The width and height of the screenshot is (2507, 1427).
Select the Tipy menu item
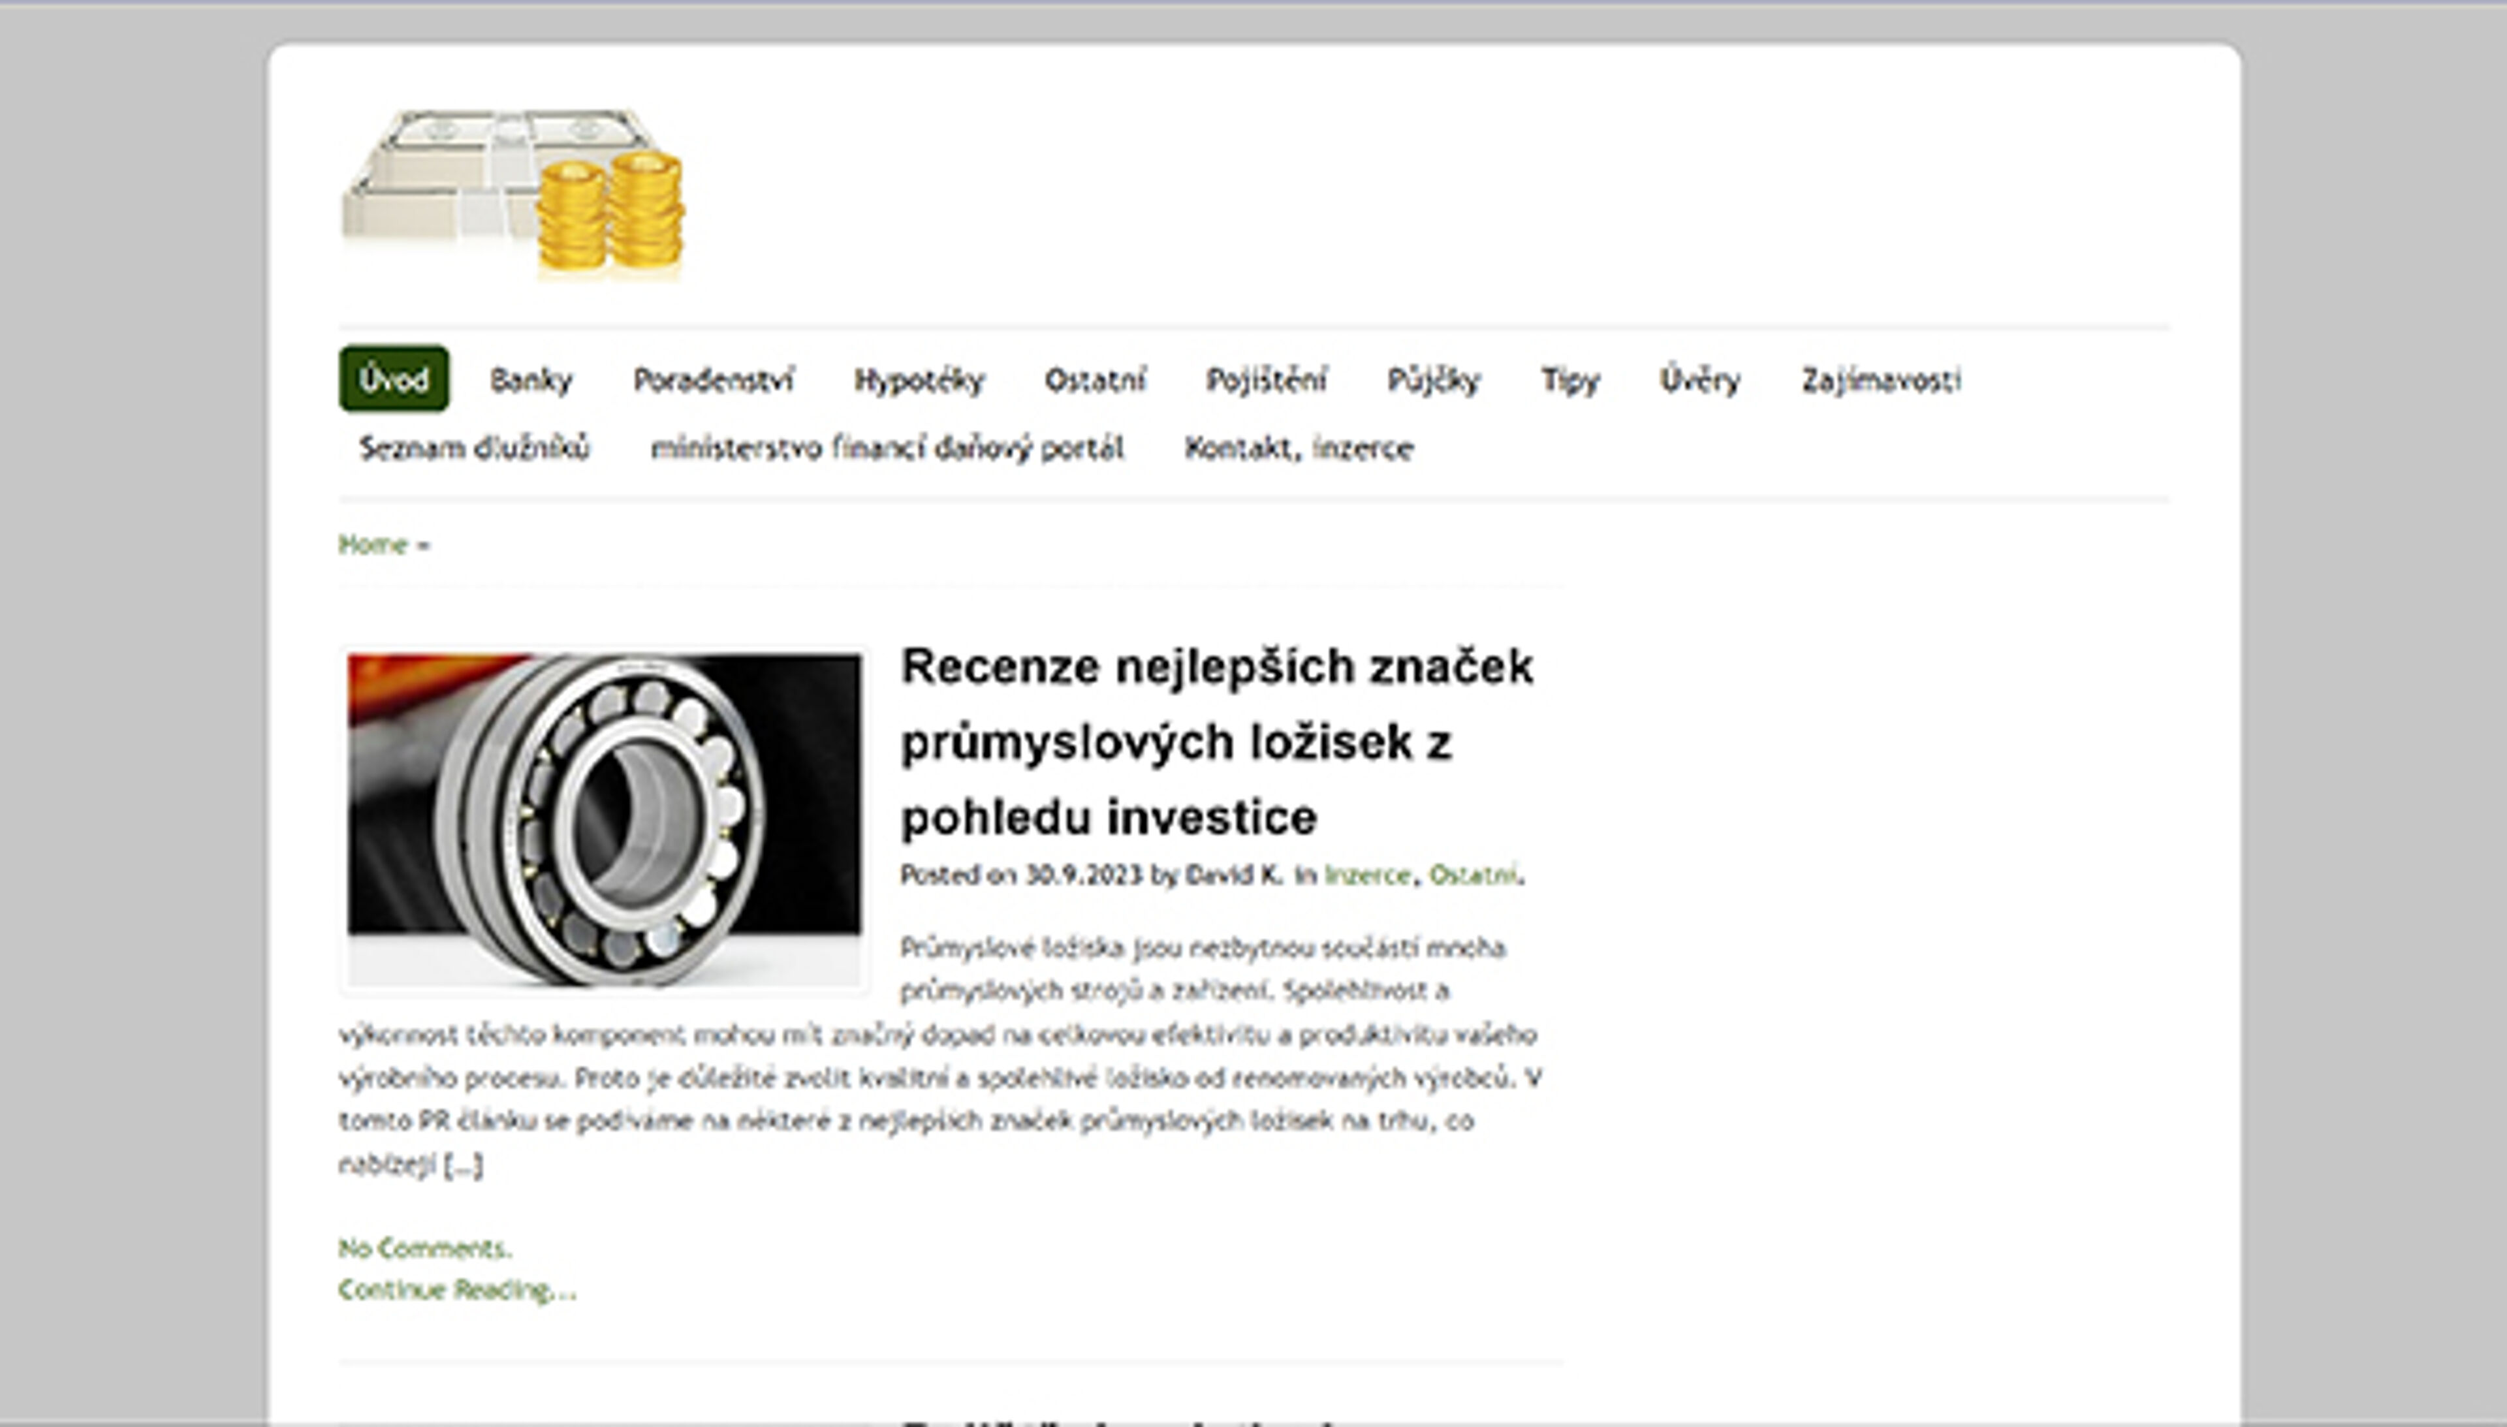[x=1569, y=379]
